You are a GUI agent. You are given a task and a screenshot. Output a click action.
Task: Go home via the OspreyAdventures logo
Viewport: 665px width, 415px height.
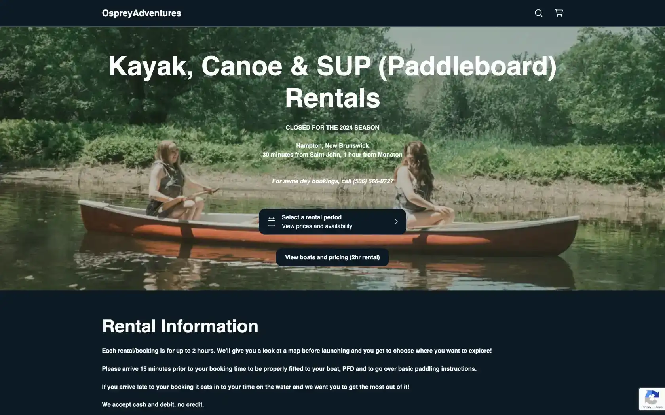tap(141, 13)
